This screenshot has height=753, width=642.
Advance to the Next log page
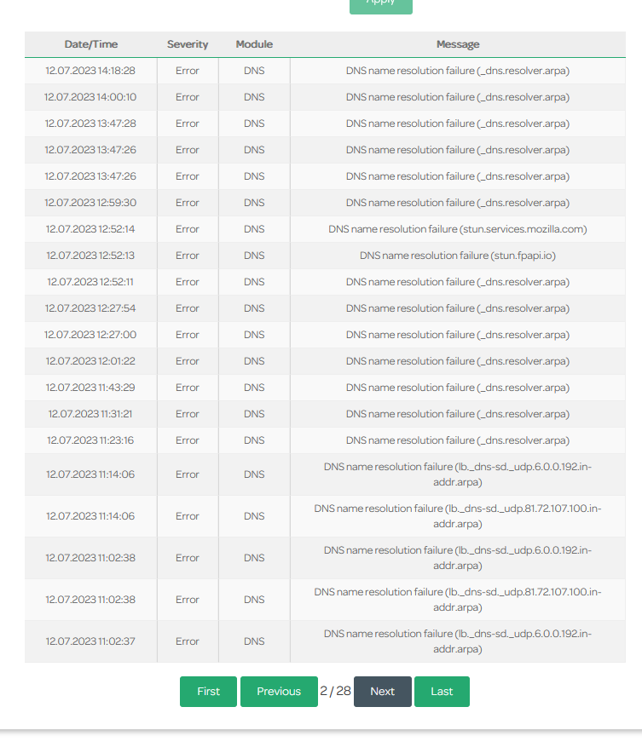[383, 692]
